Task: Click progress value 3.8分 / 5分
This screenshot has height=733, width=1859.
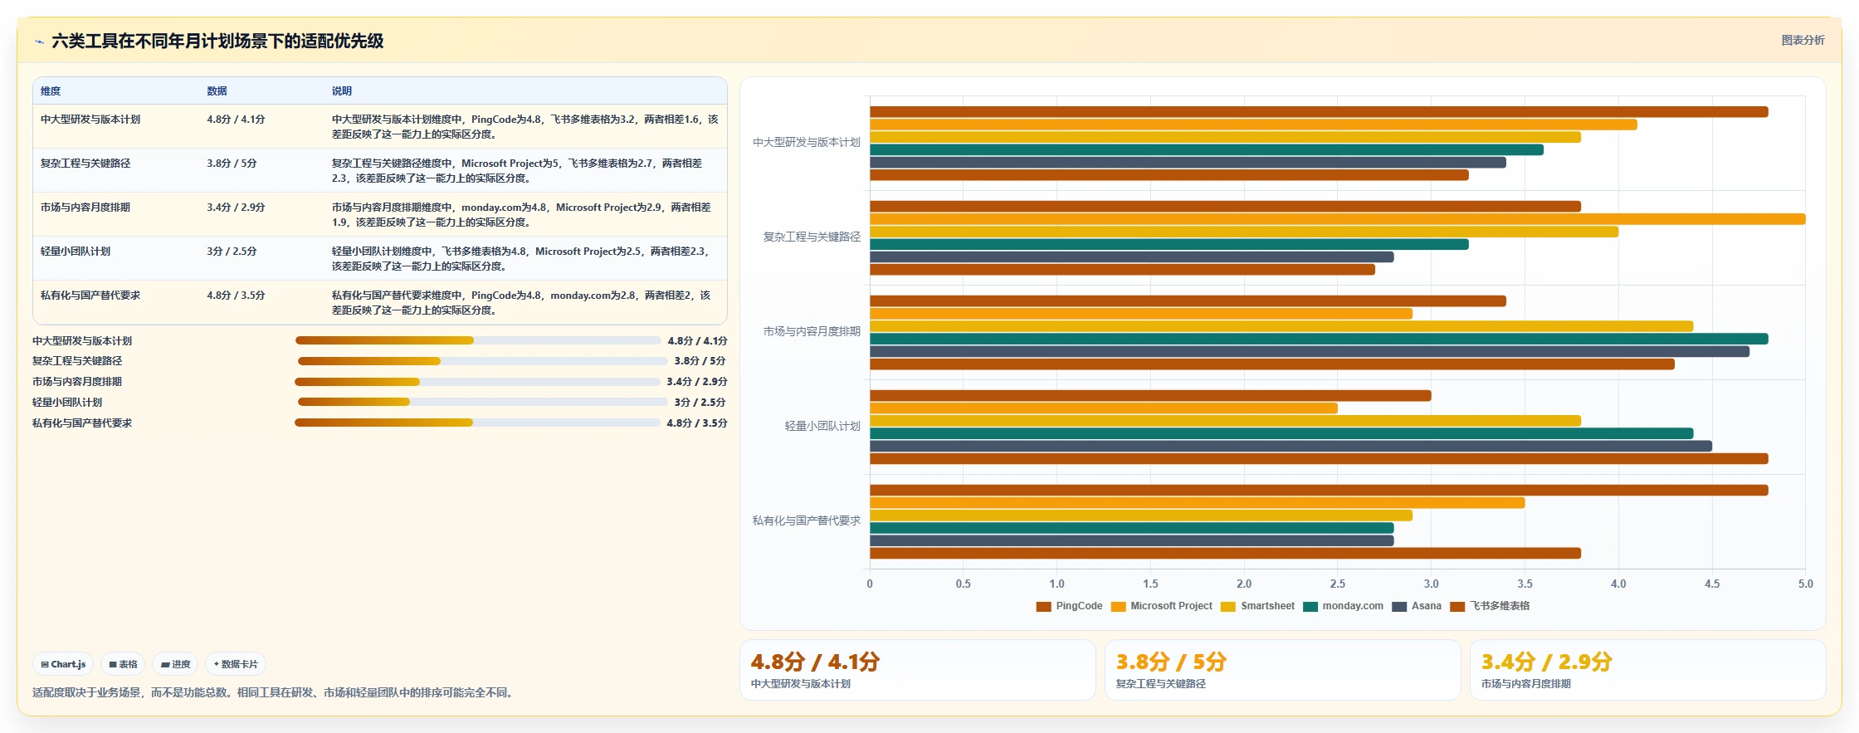Action: coord(700,361)
